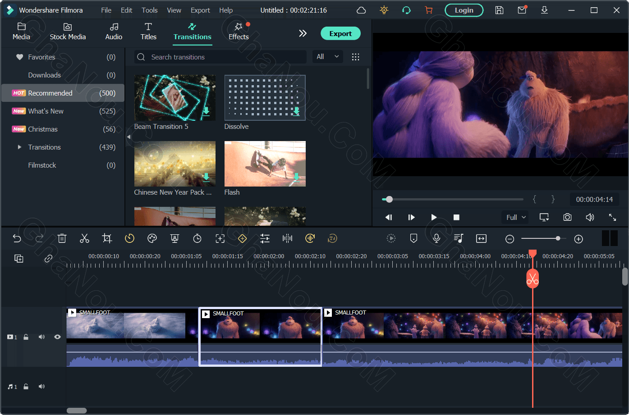This screenshot has height=415, width=629.
Task: Expand the Transitions tree category
Action: tap(19, 147)
